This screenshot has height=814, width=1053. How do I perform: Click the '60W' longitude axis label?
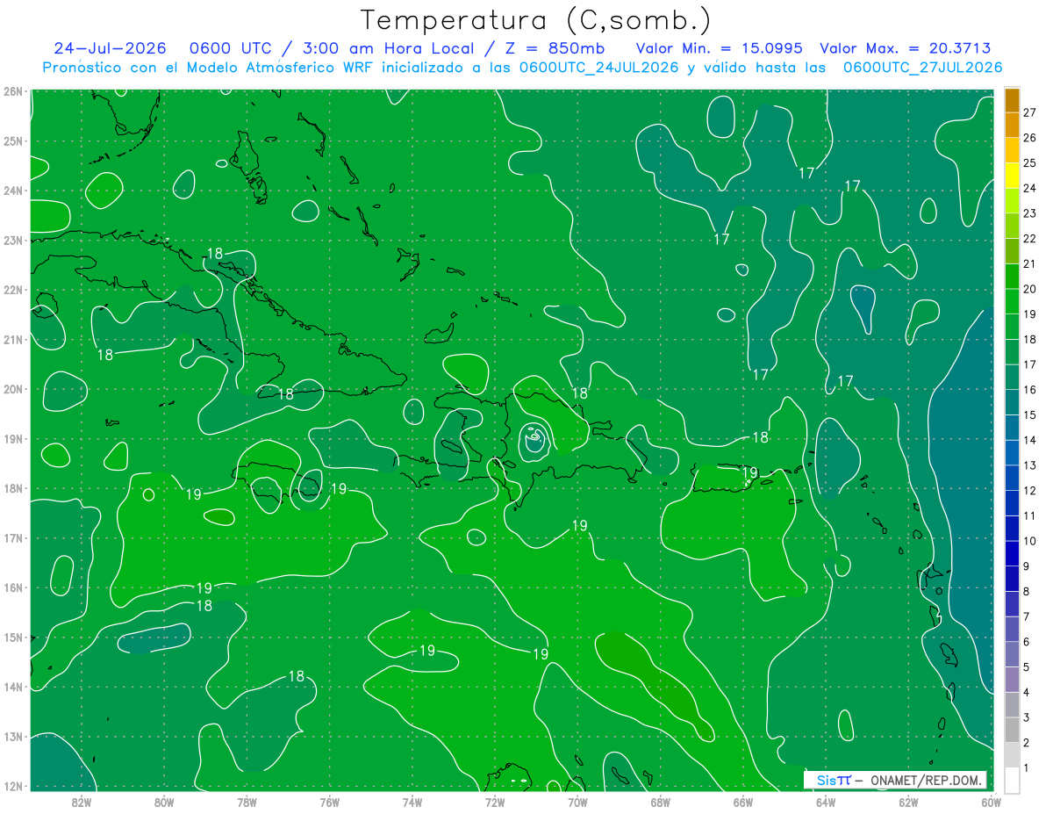pyautogui.click(x=991, y=802)
